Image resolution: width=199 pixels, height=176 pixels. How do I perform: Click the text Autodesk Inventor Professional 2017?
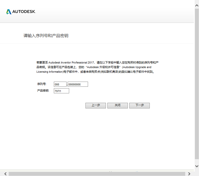click(x=71, y=62)
